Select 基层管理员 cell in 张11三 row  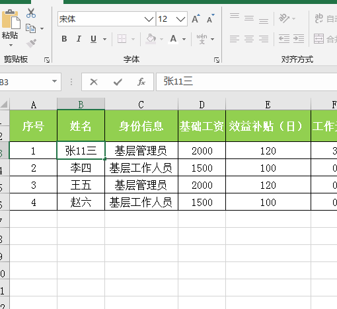141,151
